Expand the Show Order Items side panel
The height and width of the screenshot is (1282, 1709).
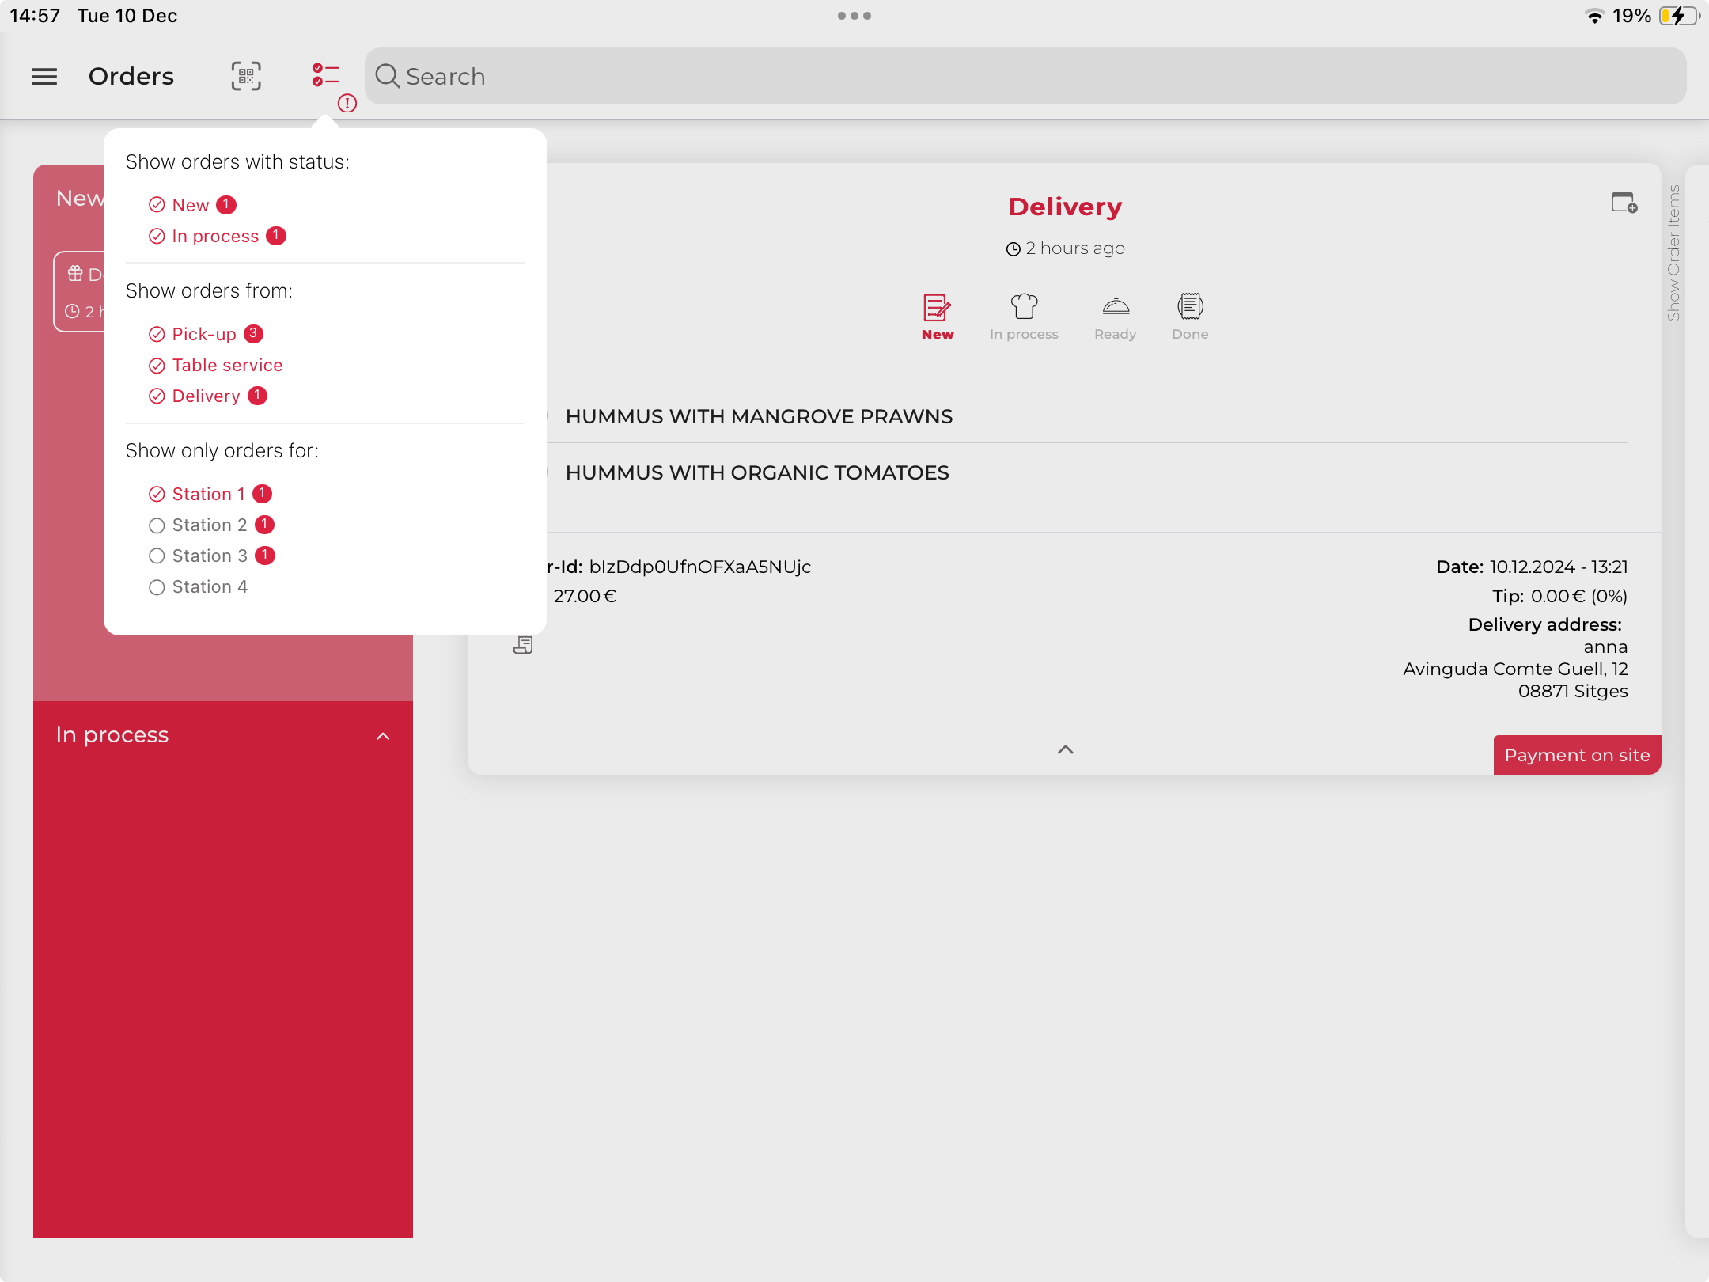(x=1673, y=253)
